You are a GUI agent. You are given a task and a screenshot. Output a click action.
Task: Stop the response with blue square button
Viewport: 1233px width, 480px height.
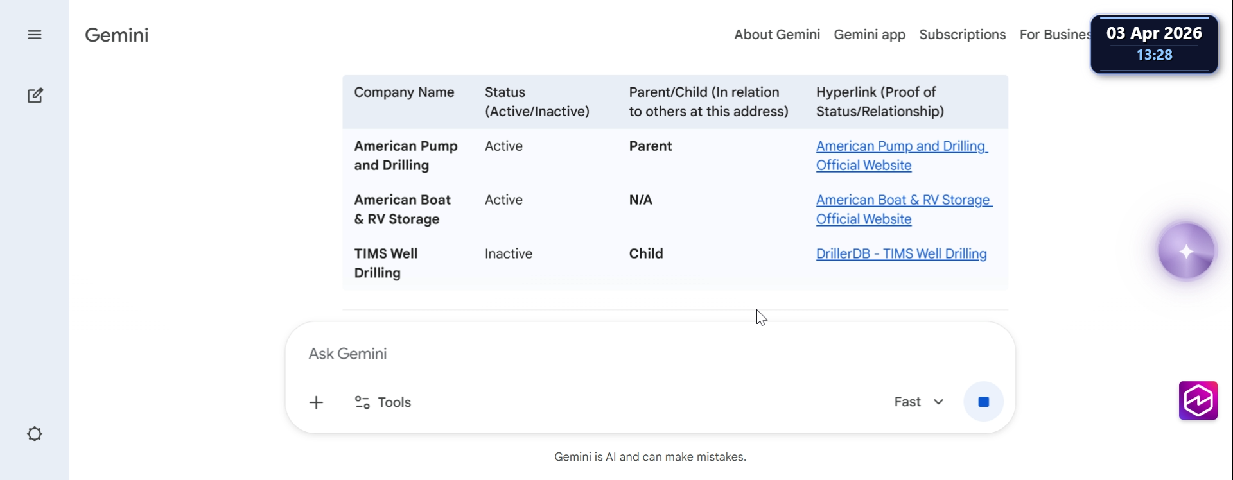click(983, 402)
